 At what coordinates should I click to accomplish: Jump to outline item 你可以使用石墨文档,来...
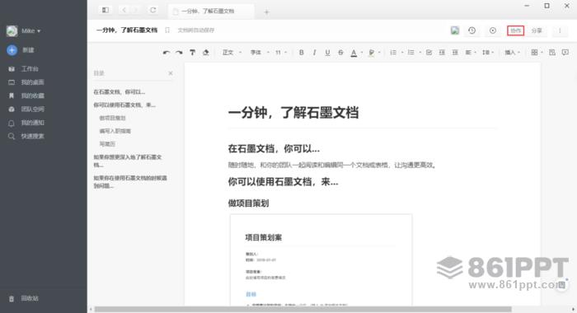(124, 105)
